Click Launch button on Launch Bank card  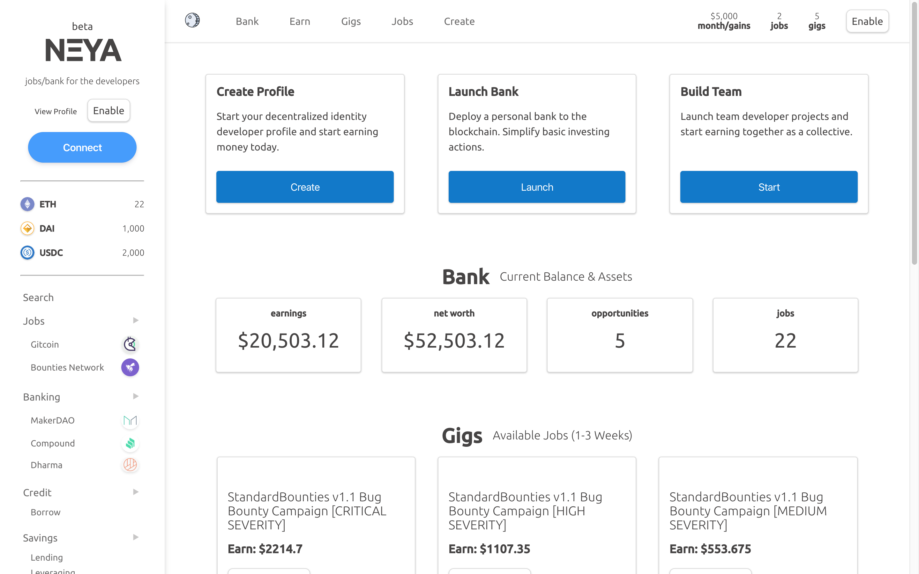(x=537, y=187)
